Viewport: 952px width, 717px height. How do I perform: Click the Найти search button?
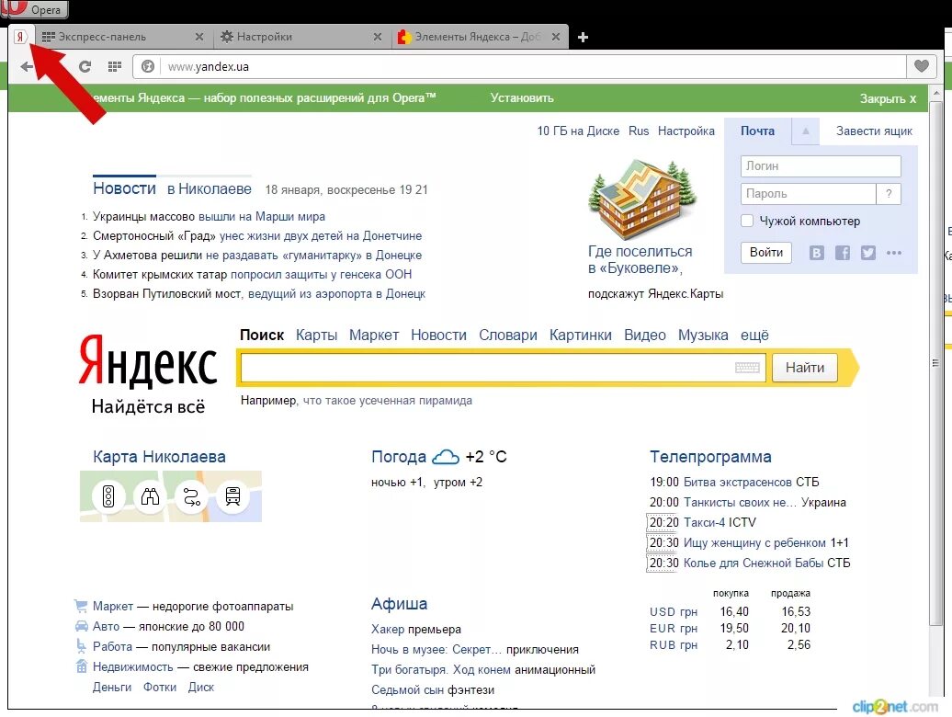(x=804, y=368)
